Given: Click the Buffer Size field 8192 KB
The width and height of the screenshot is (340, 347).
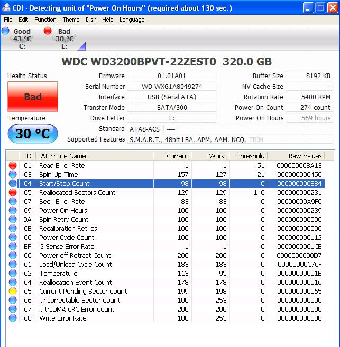Looking at the screenshot, I should (309, 76).
